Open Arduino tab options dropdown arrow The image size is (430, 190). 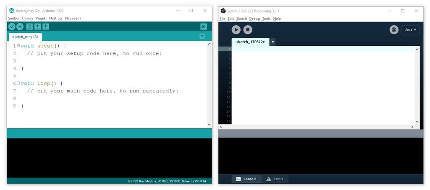(x=202, y=36)
